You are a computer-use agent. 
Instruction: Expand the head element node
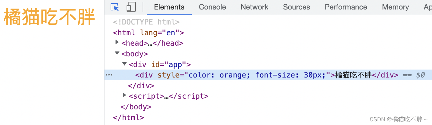point(117,42)
